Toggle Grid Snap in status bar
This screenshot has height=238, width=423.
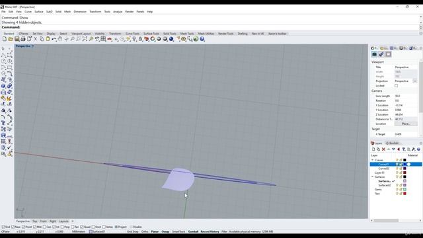point(132,231)
